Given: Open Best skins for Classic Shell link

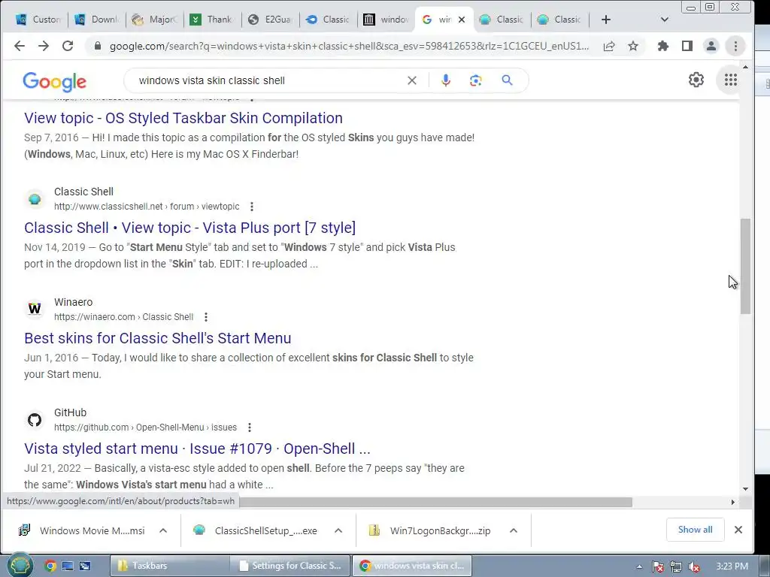Looking at the screenshot, I should click(158, 338).
